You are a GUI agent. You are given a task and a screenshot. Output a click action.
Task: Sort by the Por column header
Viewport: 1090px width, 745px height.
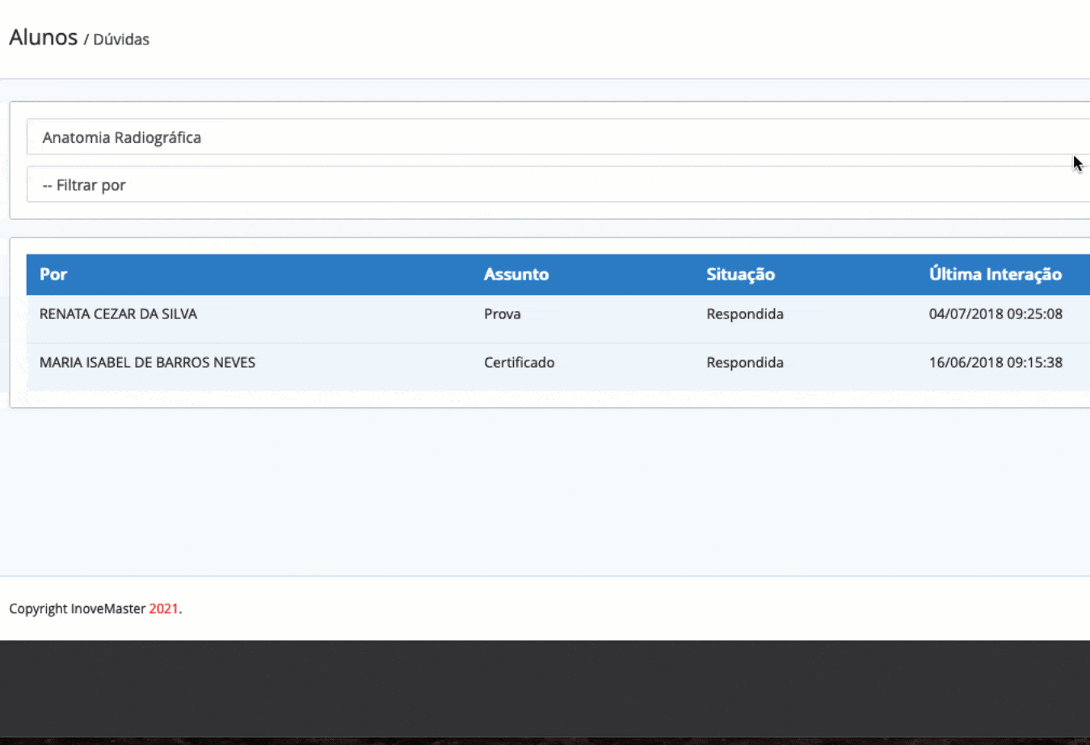[53, 275]
